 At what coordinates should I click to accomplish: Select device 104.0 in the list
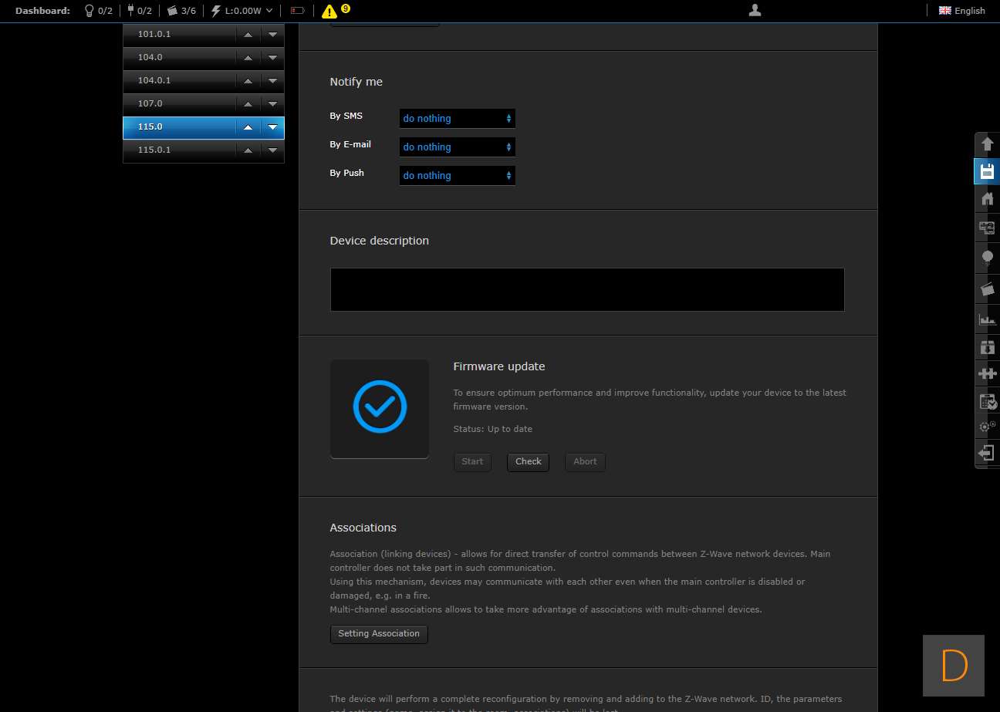coord(180,57)
